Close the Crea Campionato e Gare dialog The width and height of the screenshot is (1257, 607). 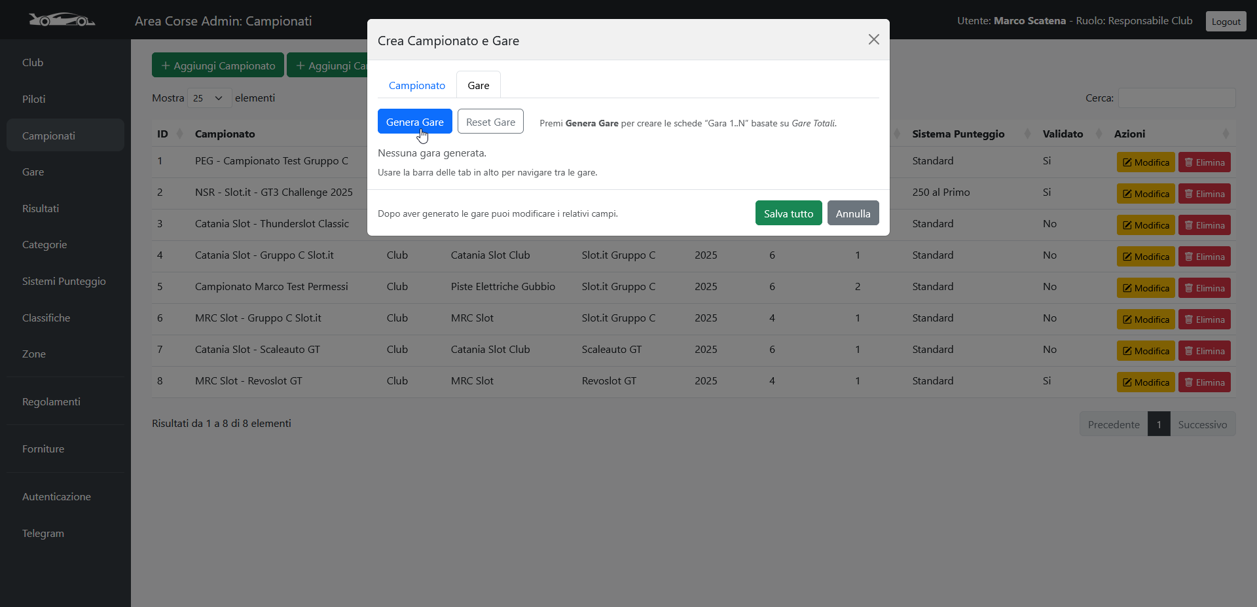[873, 40]
